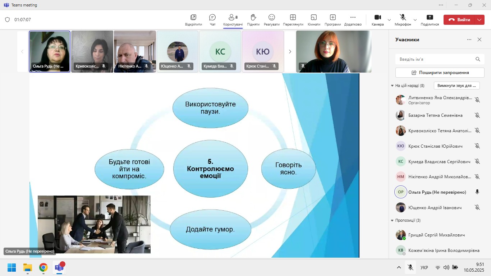Toggle mic icon for Ющенко Андрій Іванович
The height and width of the screenshot is (276, 491).
(477, 207)
